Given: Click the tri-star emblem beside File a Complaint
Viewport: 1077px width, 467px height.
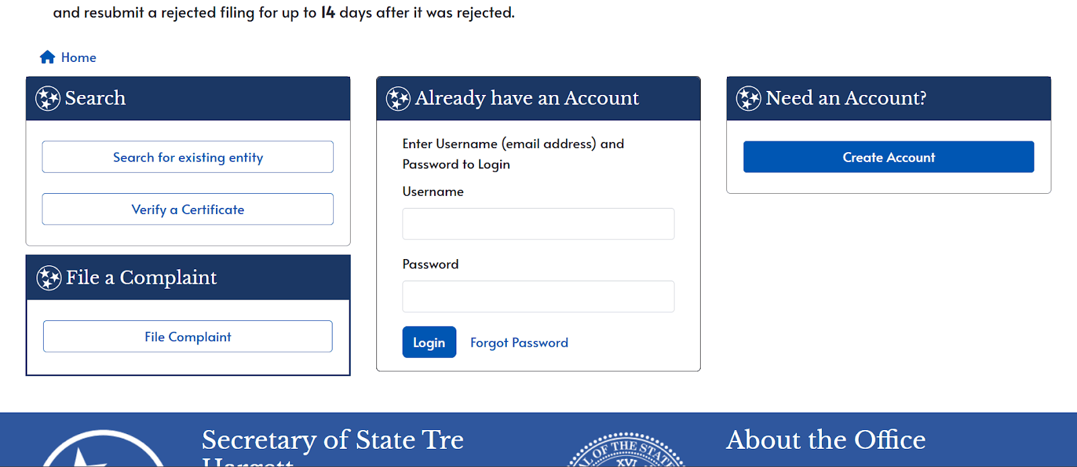Looking at the screenshot, I should point(48,278).
